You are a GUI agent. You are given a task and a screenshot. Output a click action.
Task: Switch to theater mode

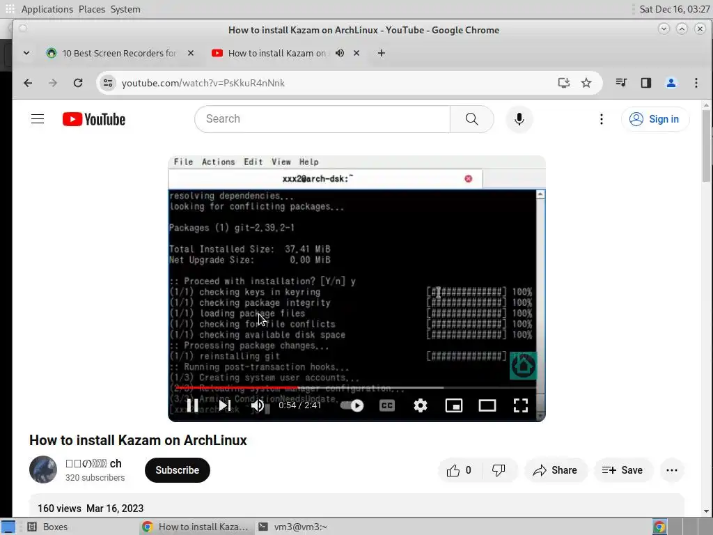point(487,405)
